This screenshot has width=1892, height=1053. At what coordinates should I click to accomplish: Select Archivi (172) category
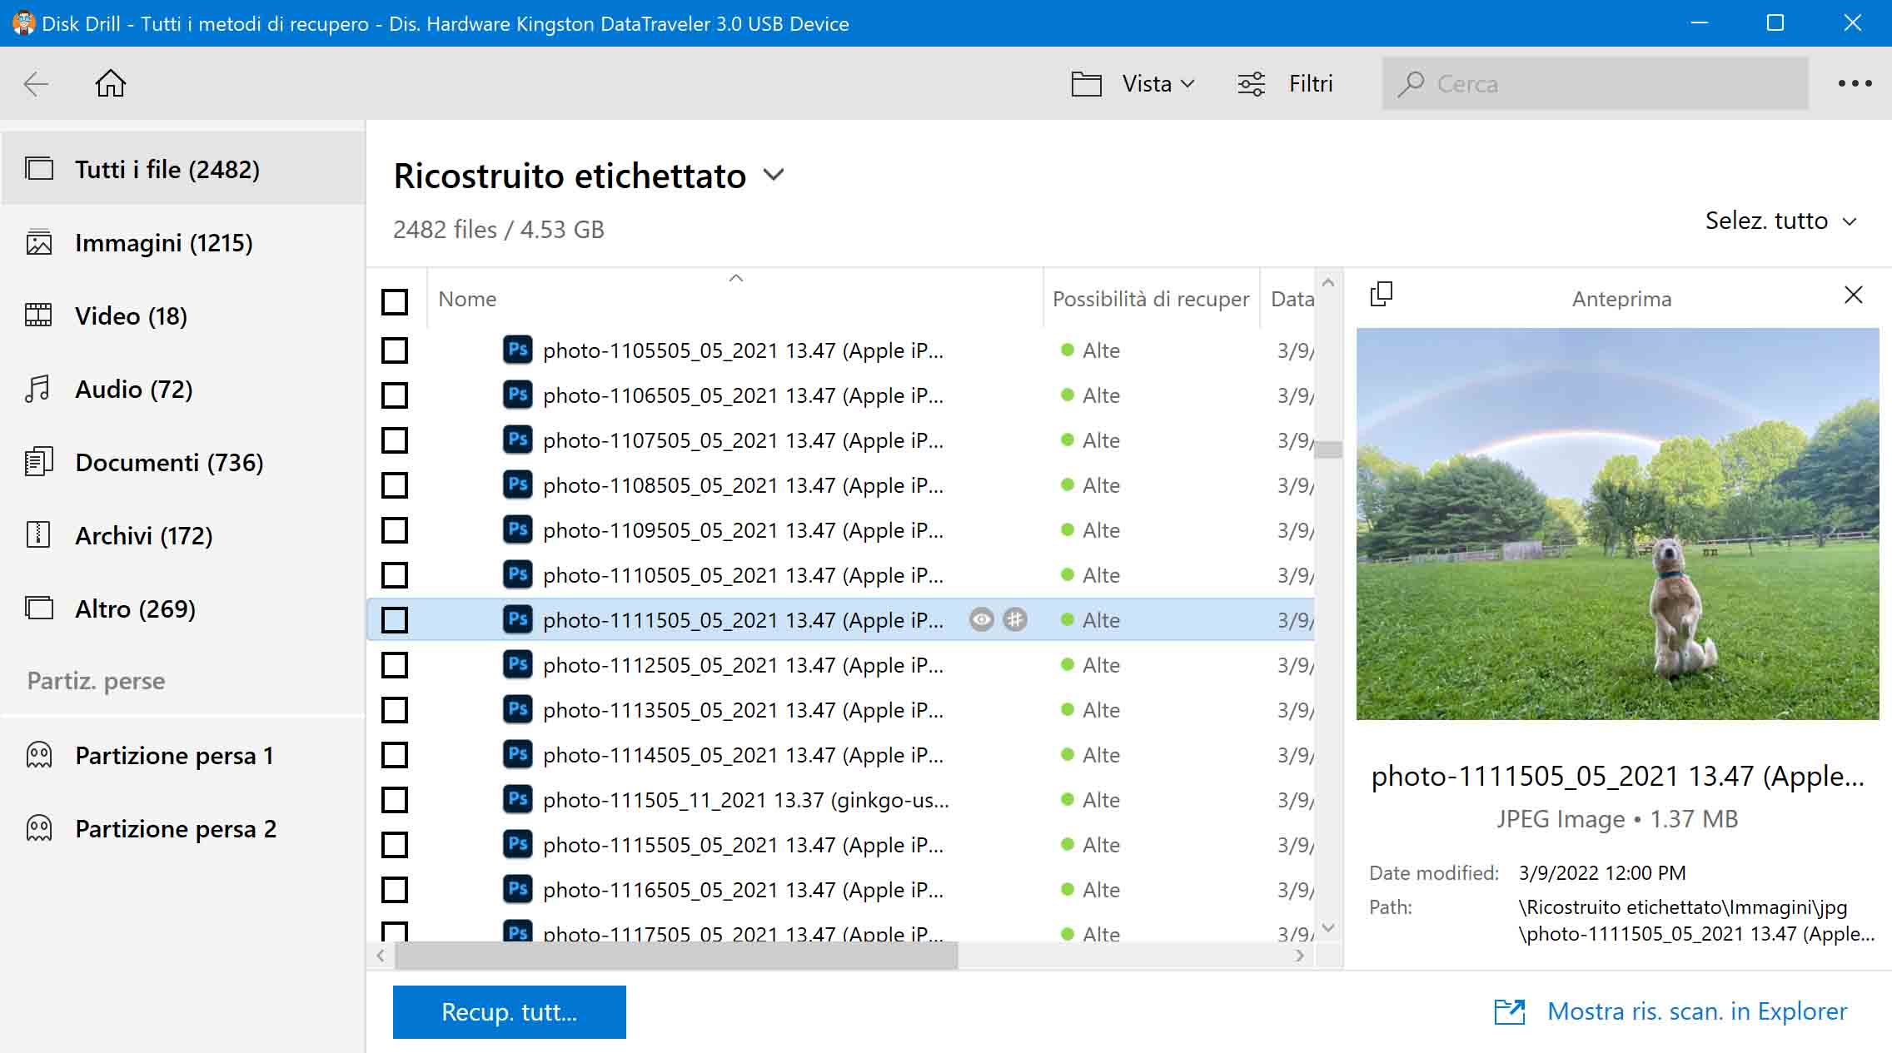(x=183, y=535)
